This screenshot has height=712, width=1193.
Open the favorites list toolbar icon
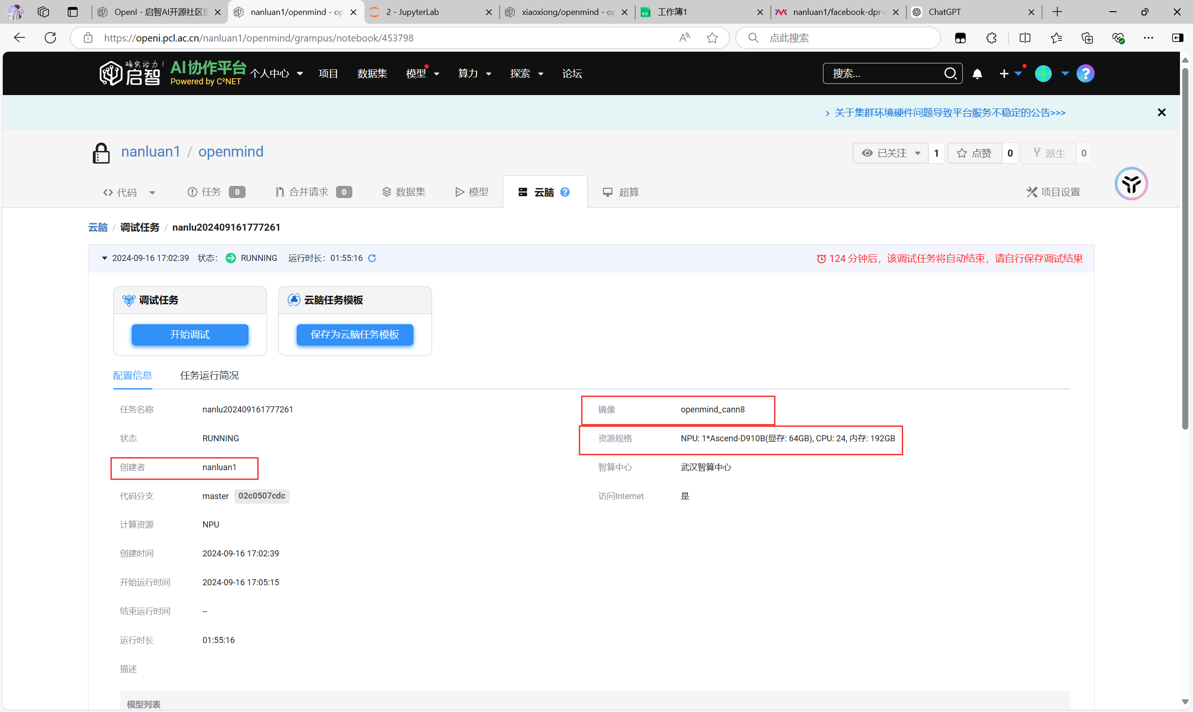click(1056, 38)
